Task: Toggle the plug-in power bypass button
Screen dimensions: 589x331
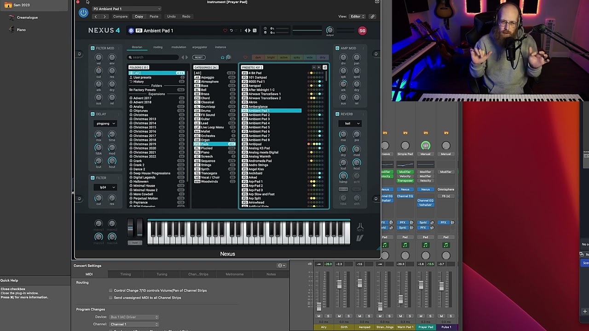Action: (x=83, y=13)
